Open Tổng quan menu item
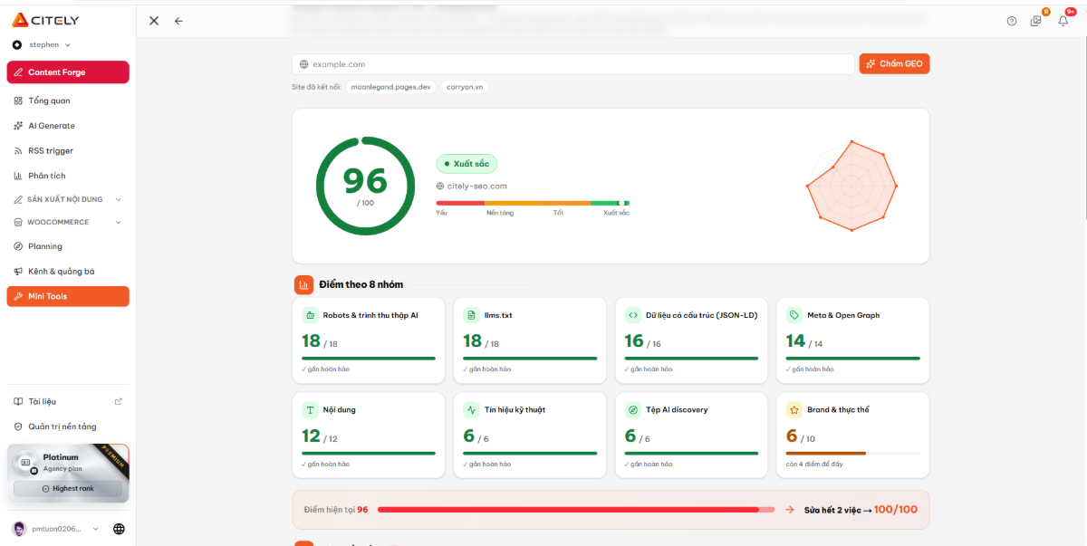This screenshot has width=1087, height=546. click(x=68, y=101)
